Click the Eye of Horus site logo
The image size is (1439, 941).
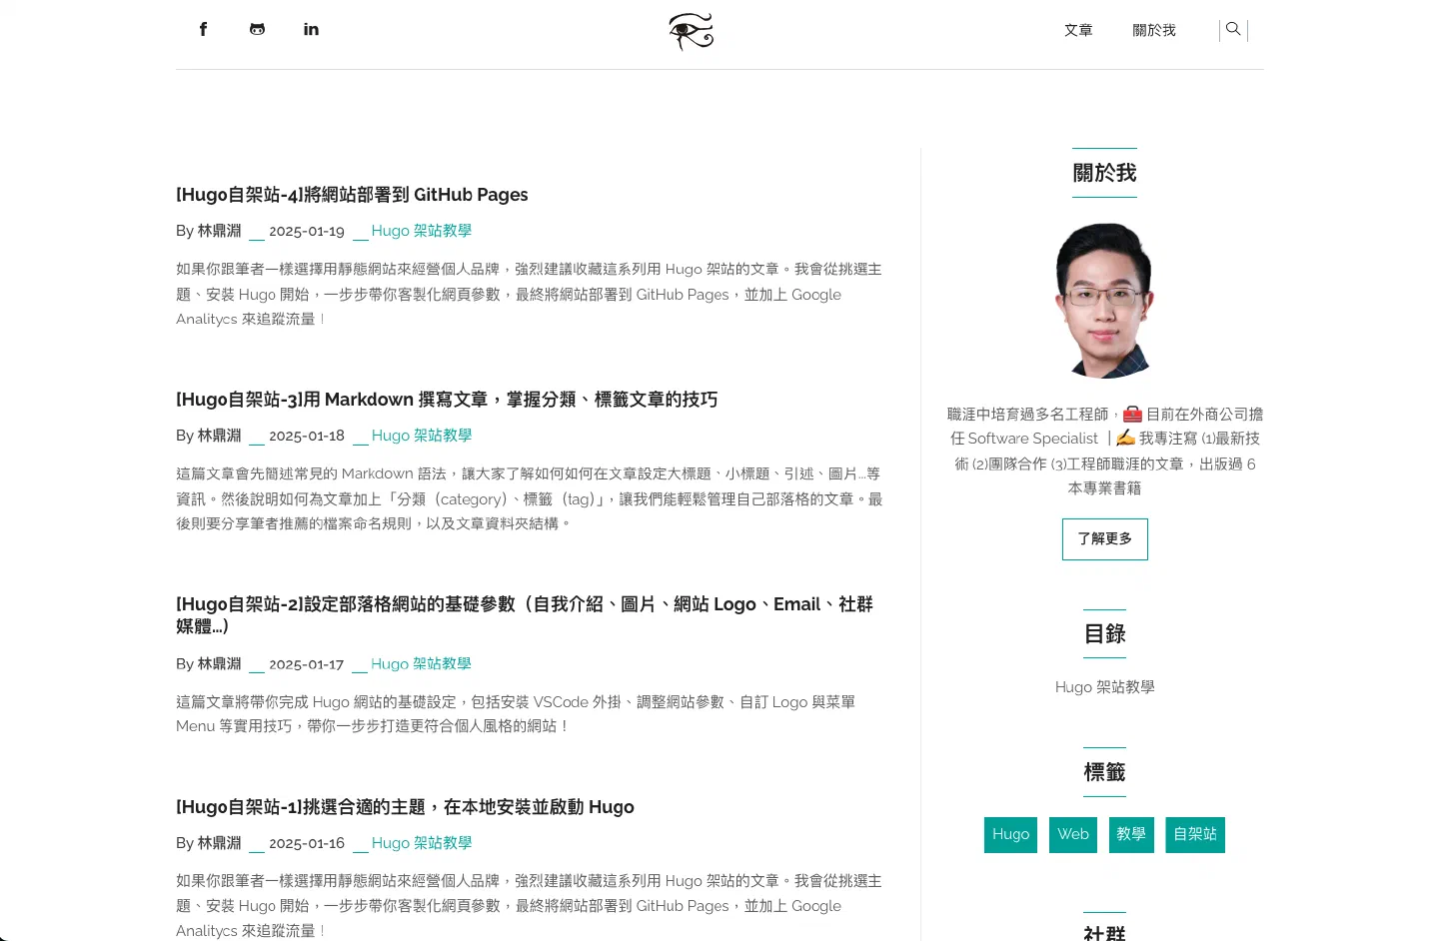(x=692, y=31)
